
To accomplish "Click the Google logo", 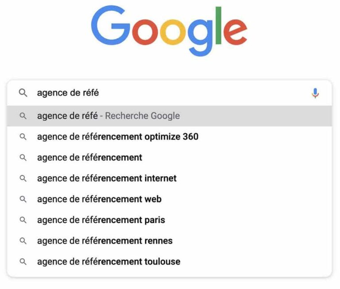I will [169, 31].
